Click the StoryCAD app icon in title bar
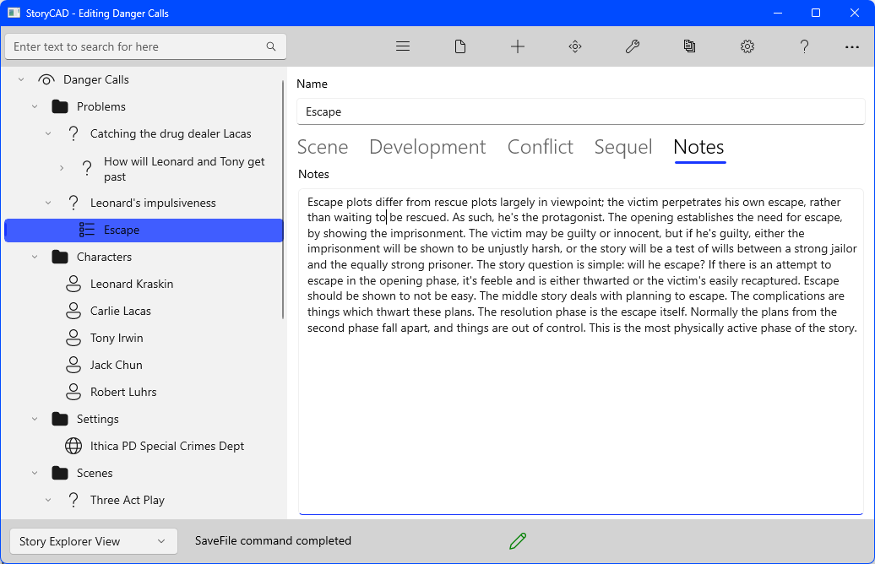 [14, 13]
